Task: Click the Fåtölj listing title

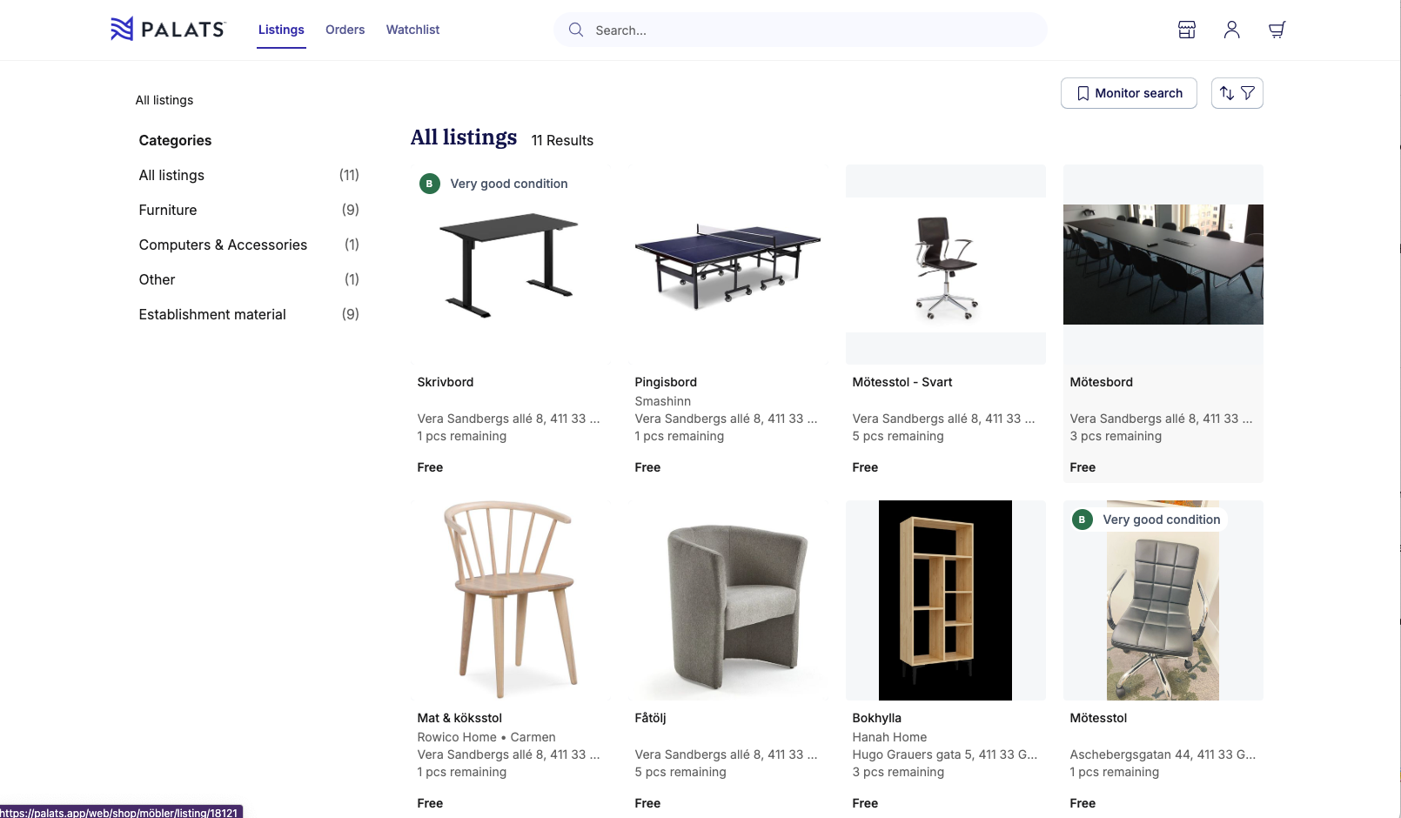Action: coord(650,718)
